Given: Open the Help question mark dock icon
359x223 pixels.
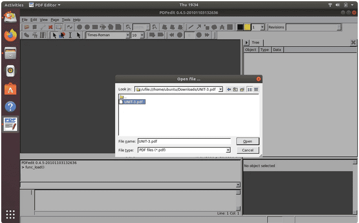Looking at the screenshot, I should [x=10, y=107].
